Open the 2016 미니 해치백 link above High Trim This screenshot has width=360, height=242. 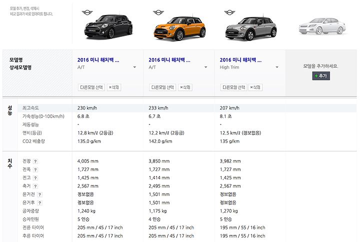click(240, 60)
